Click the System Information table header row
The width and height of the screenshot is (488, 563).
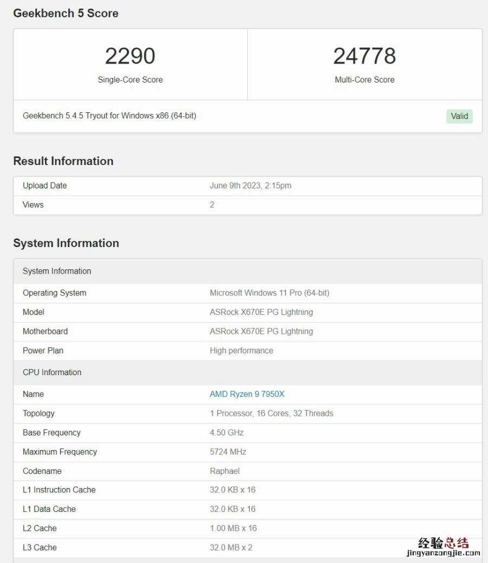[248, 271]
